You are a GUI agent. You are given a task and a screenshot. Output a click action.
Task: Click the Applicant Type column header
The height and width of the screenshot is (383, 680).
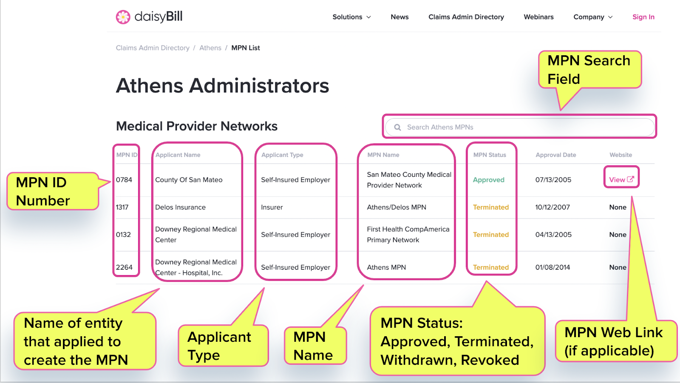(x=282, y=155)
